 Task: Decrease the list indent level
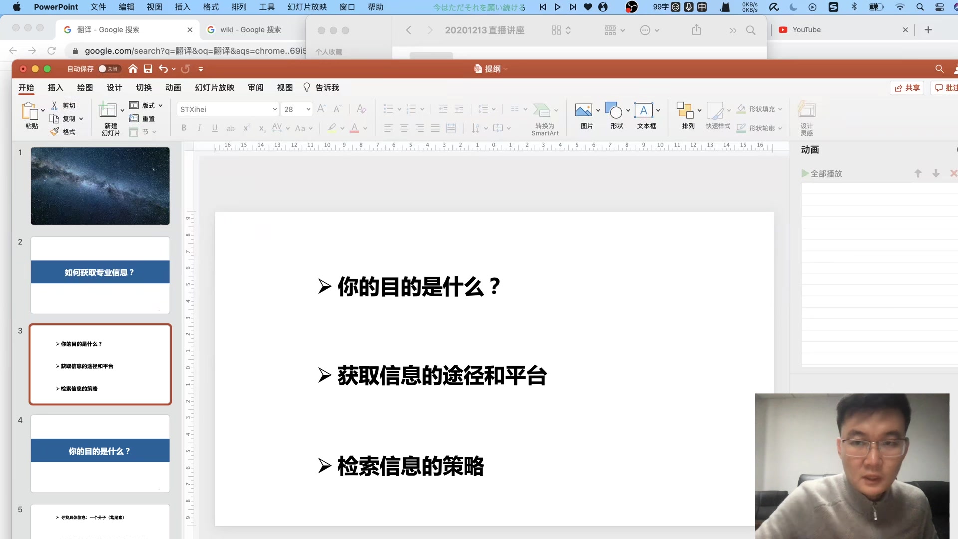tap(443, 109)
